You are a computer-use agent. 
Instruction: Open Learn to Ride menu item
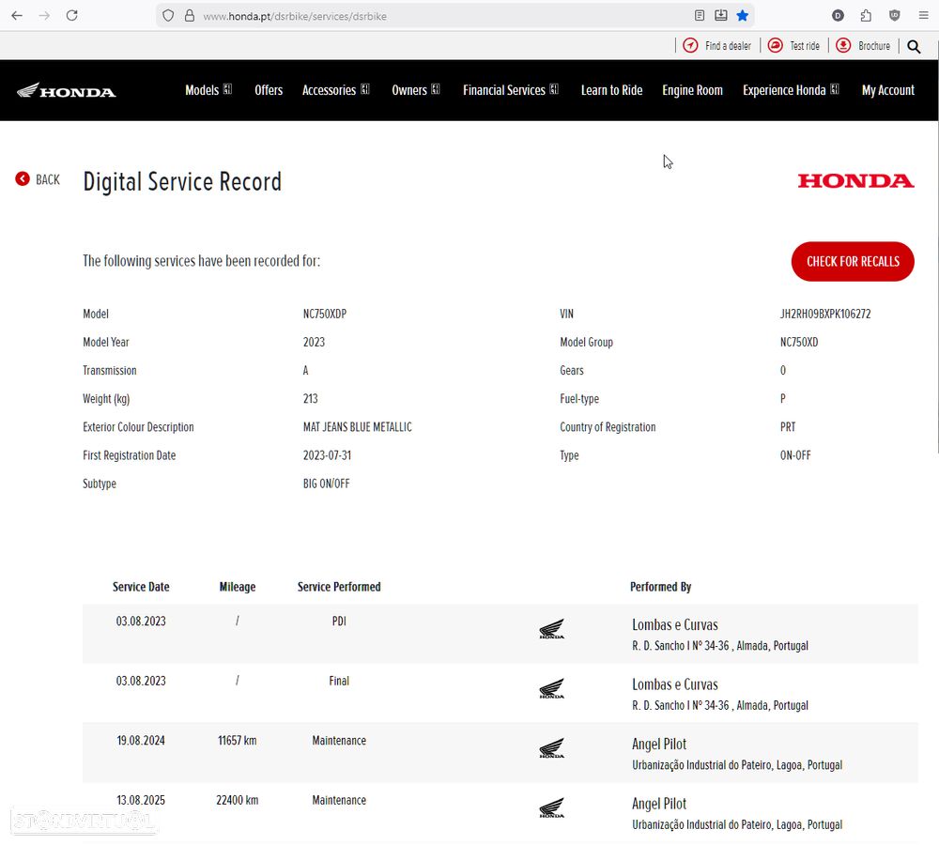pos(611,90)
